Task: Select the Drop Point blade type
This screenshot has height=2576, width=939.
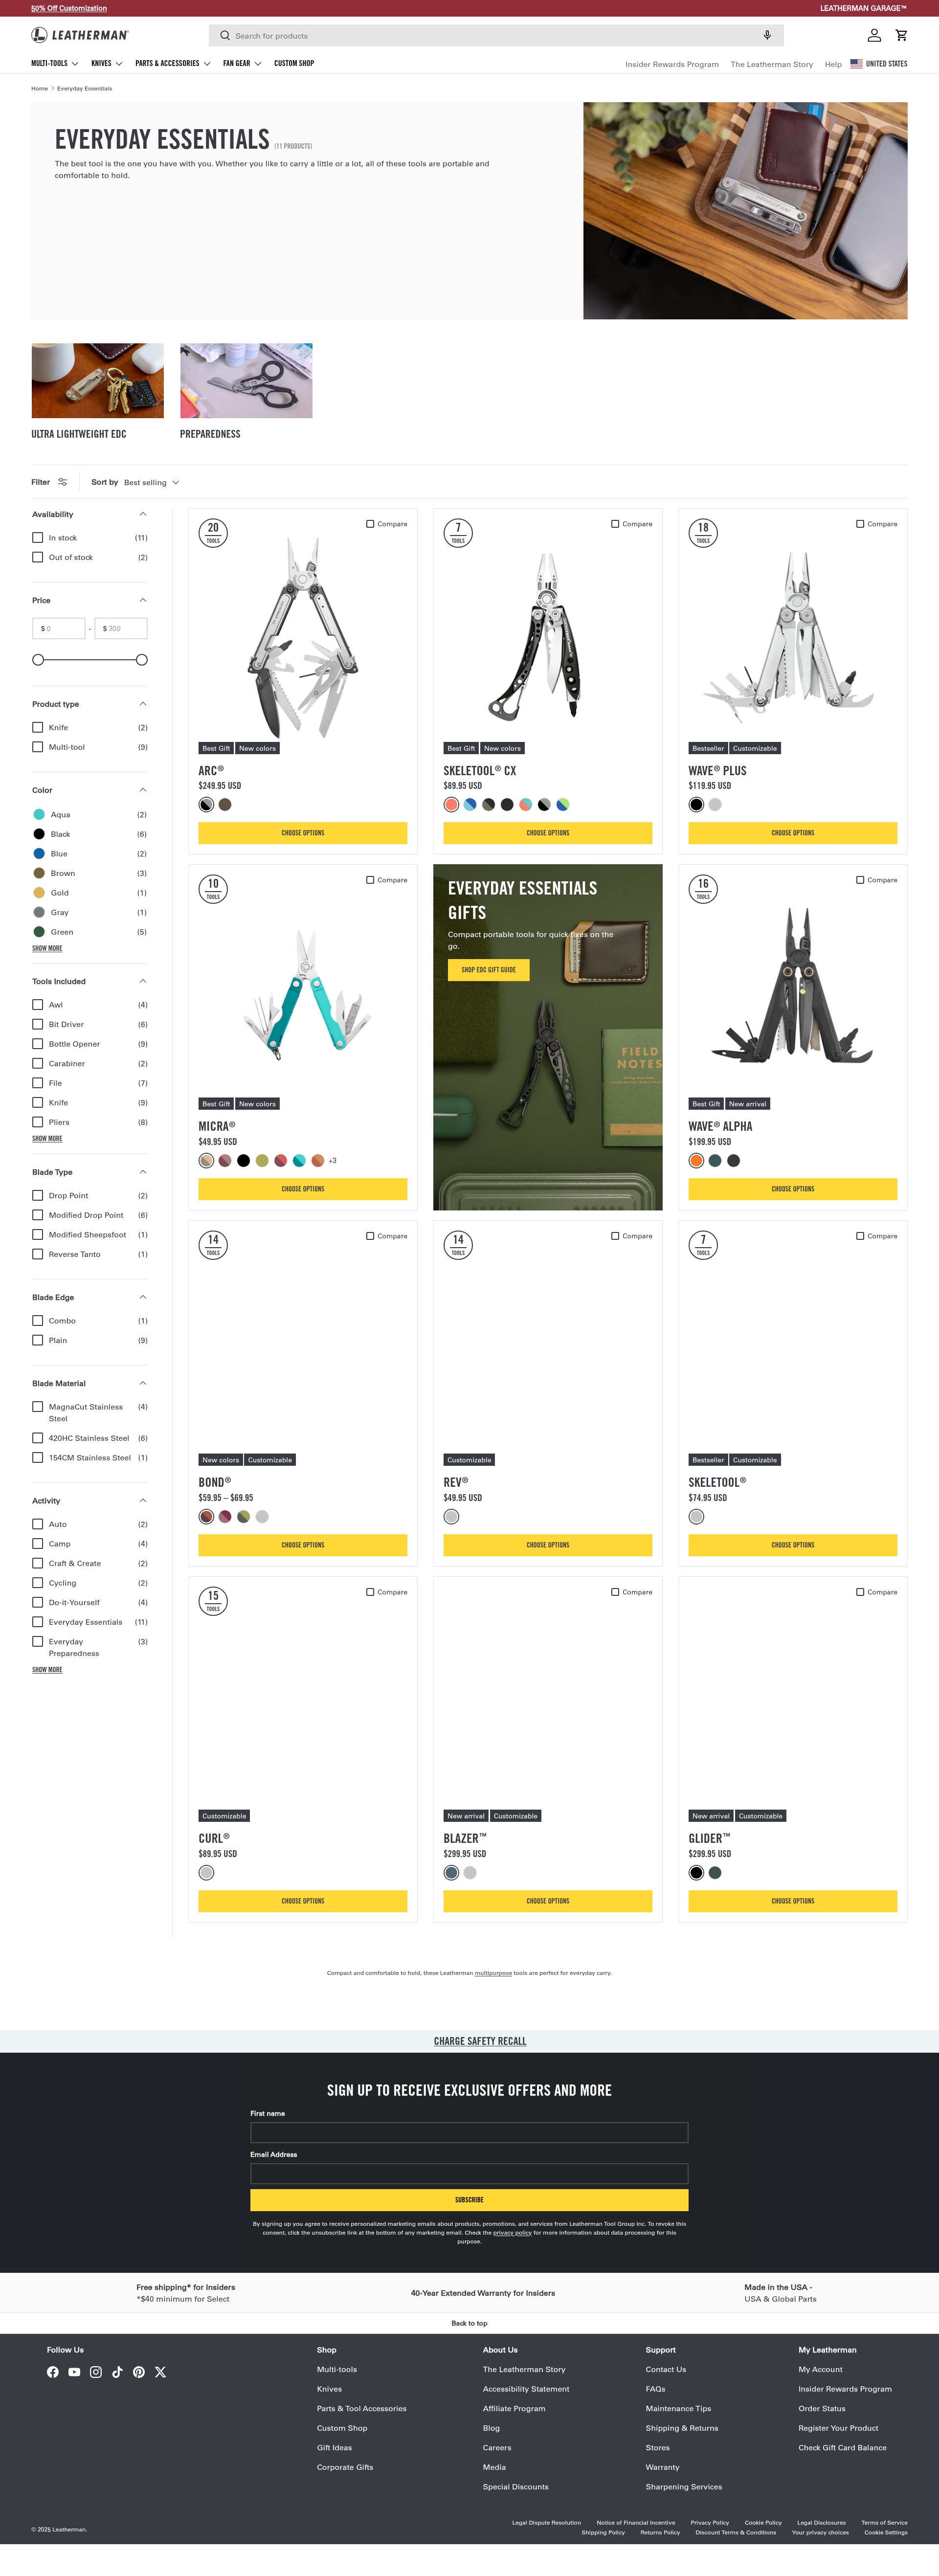Action: point(38,1195)
